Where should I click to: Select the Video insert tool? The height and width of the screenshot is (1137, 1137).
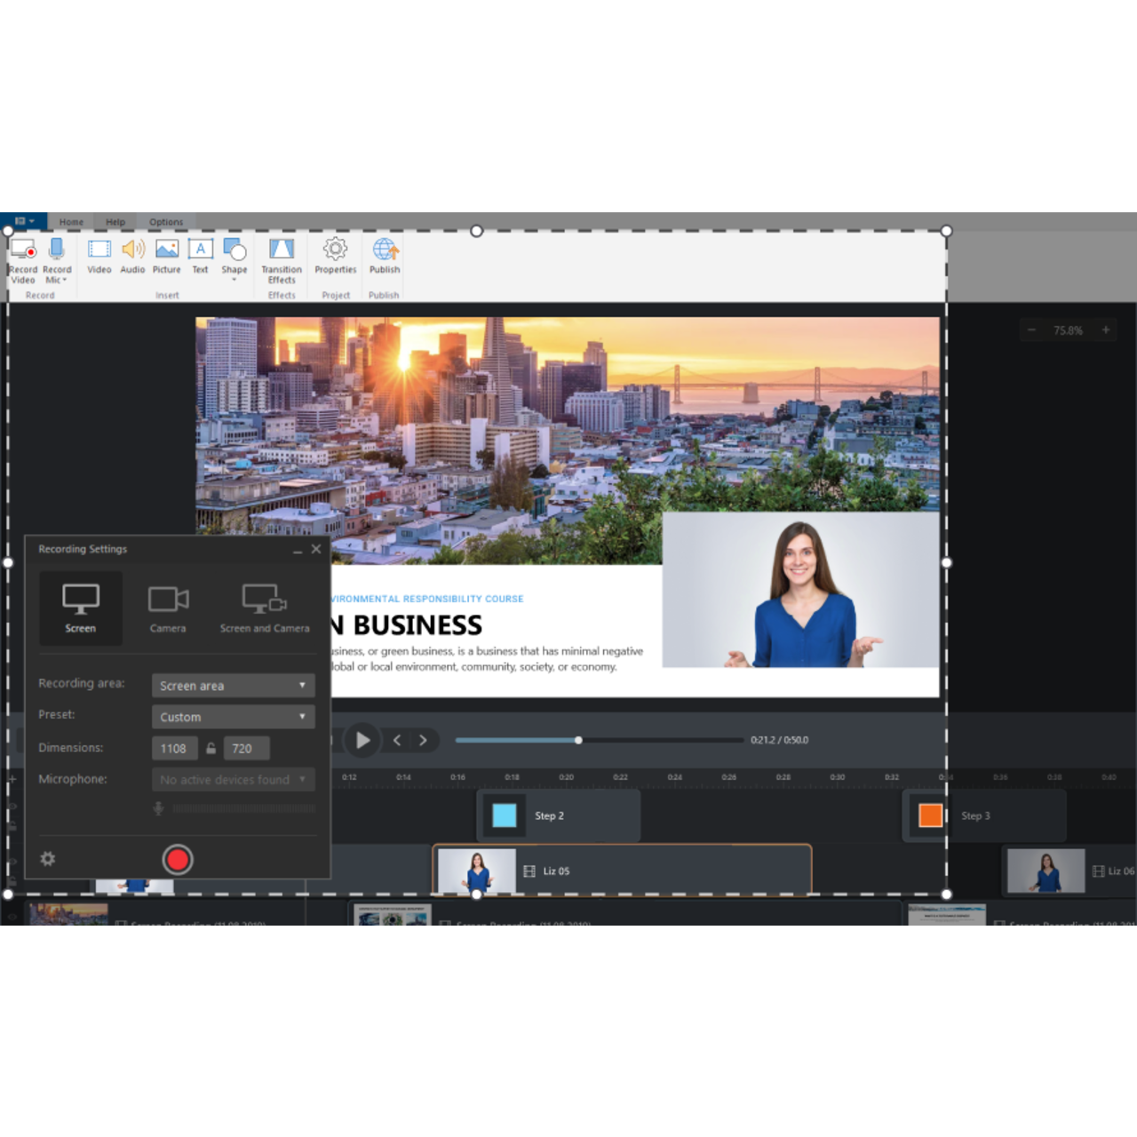tap(99, 258)
